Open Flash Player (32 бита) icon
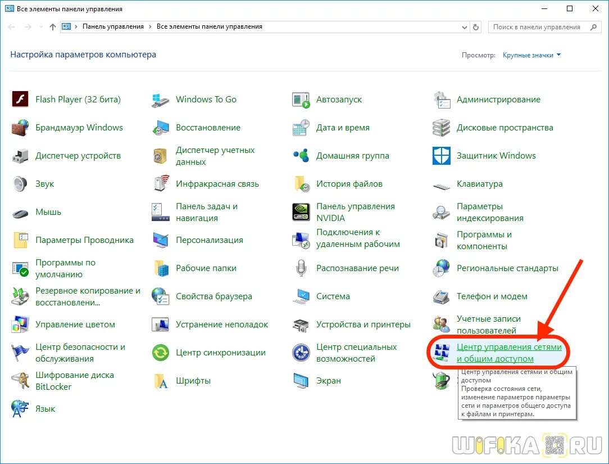Screen dimensions: 609x464 (20, 99)
